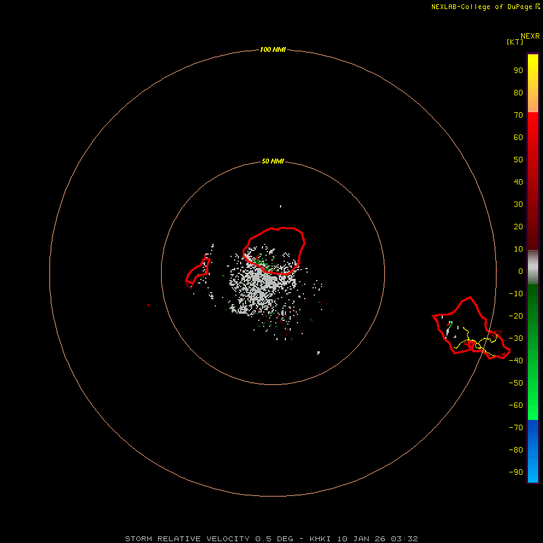Click the -10 value on velocity scale
543x543 pixels.
click(x=516, y=294)
